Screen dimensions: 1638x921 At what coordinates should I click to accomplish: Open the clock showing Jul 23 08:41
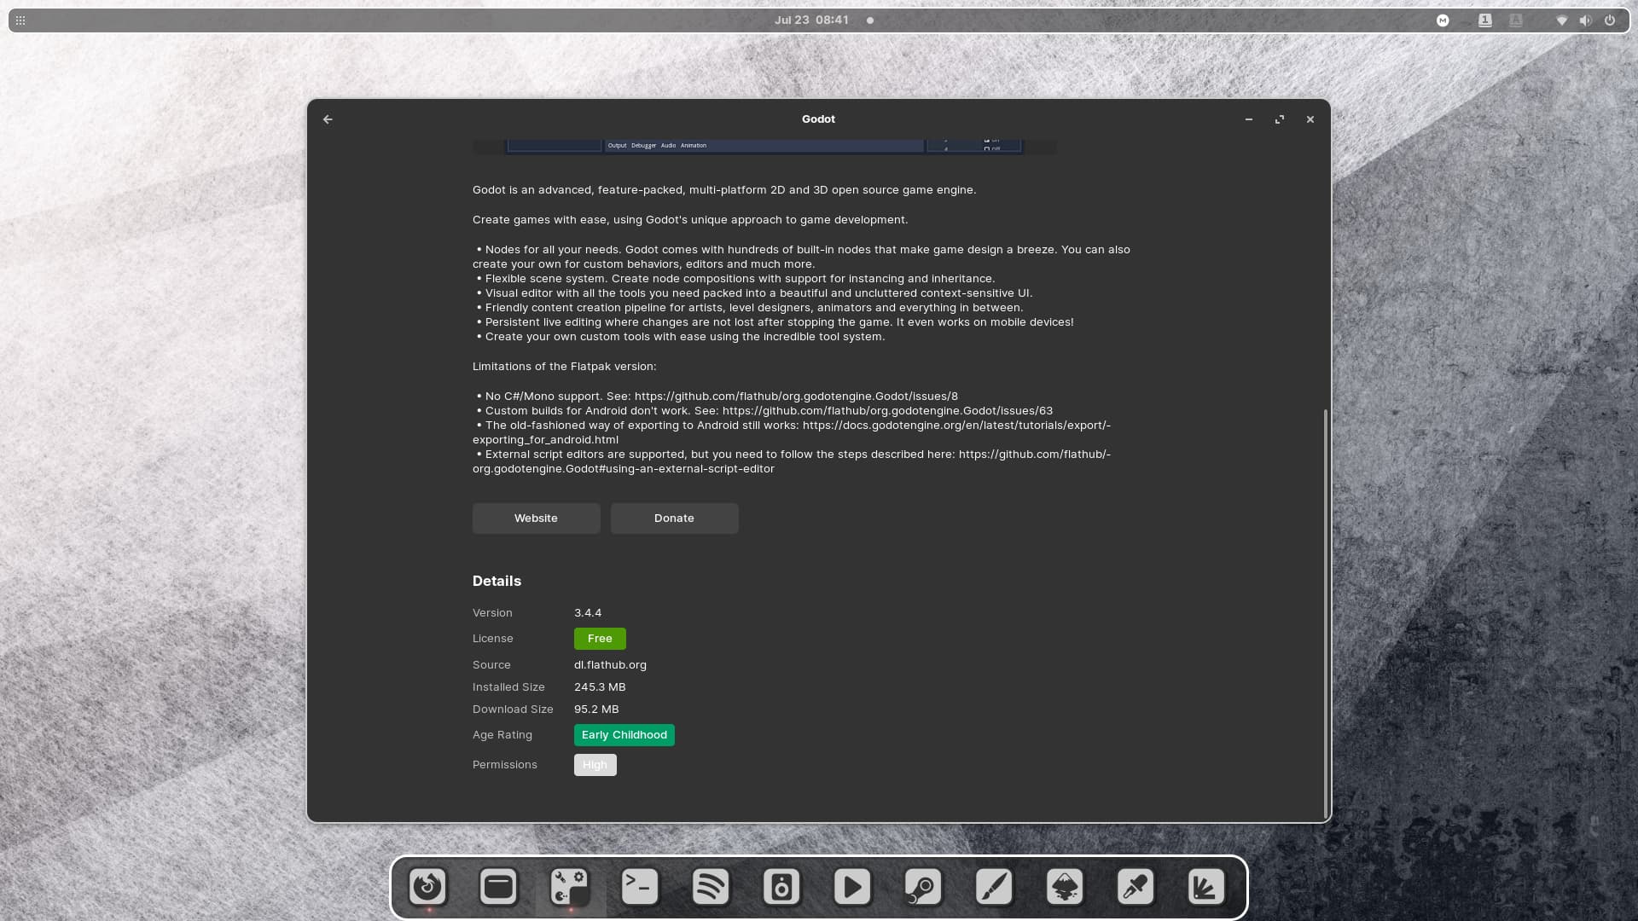811,20
